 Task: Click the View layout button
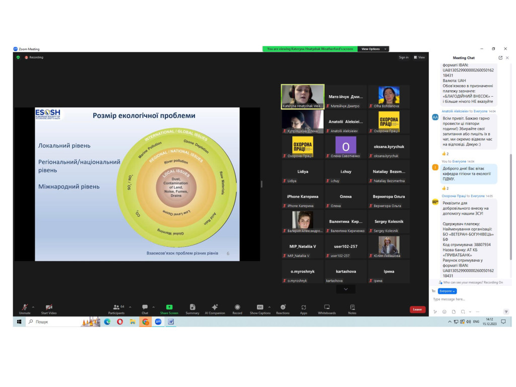coord(419,57)
